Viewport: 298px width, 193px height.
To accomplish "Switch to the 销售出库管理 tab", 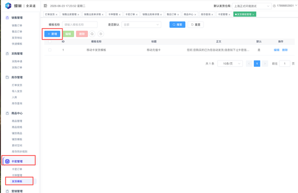I will 69,14.
